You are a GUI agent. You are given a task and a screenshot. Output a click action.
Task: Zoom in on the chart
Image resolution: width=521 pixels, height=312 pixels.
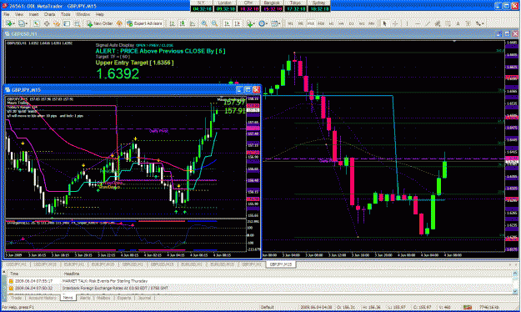click(x=204, y=23)
